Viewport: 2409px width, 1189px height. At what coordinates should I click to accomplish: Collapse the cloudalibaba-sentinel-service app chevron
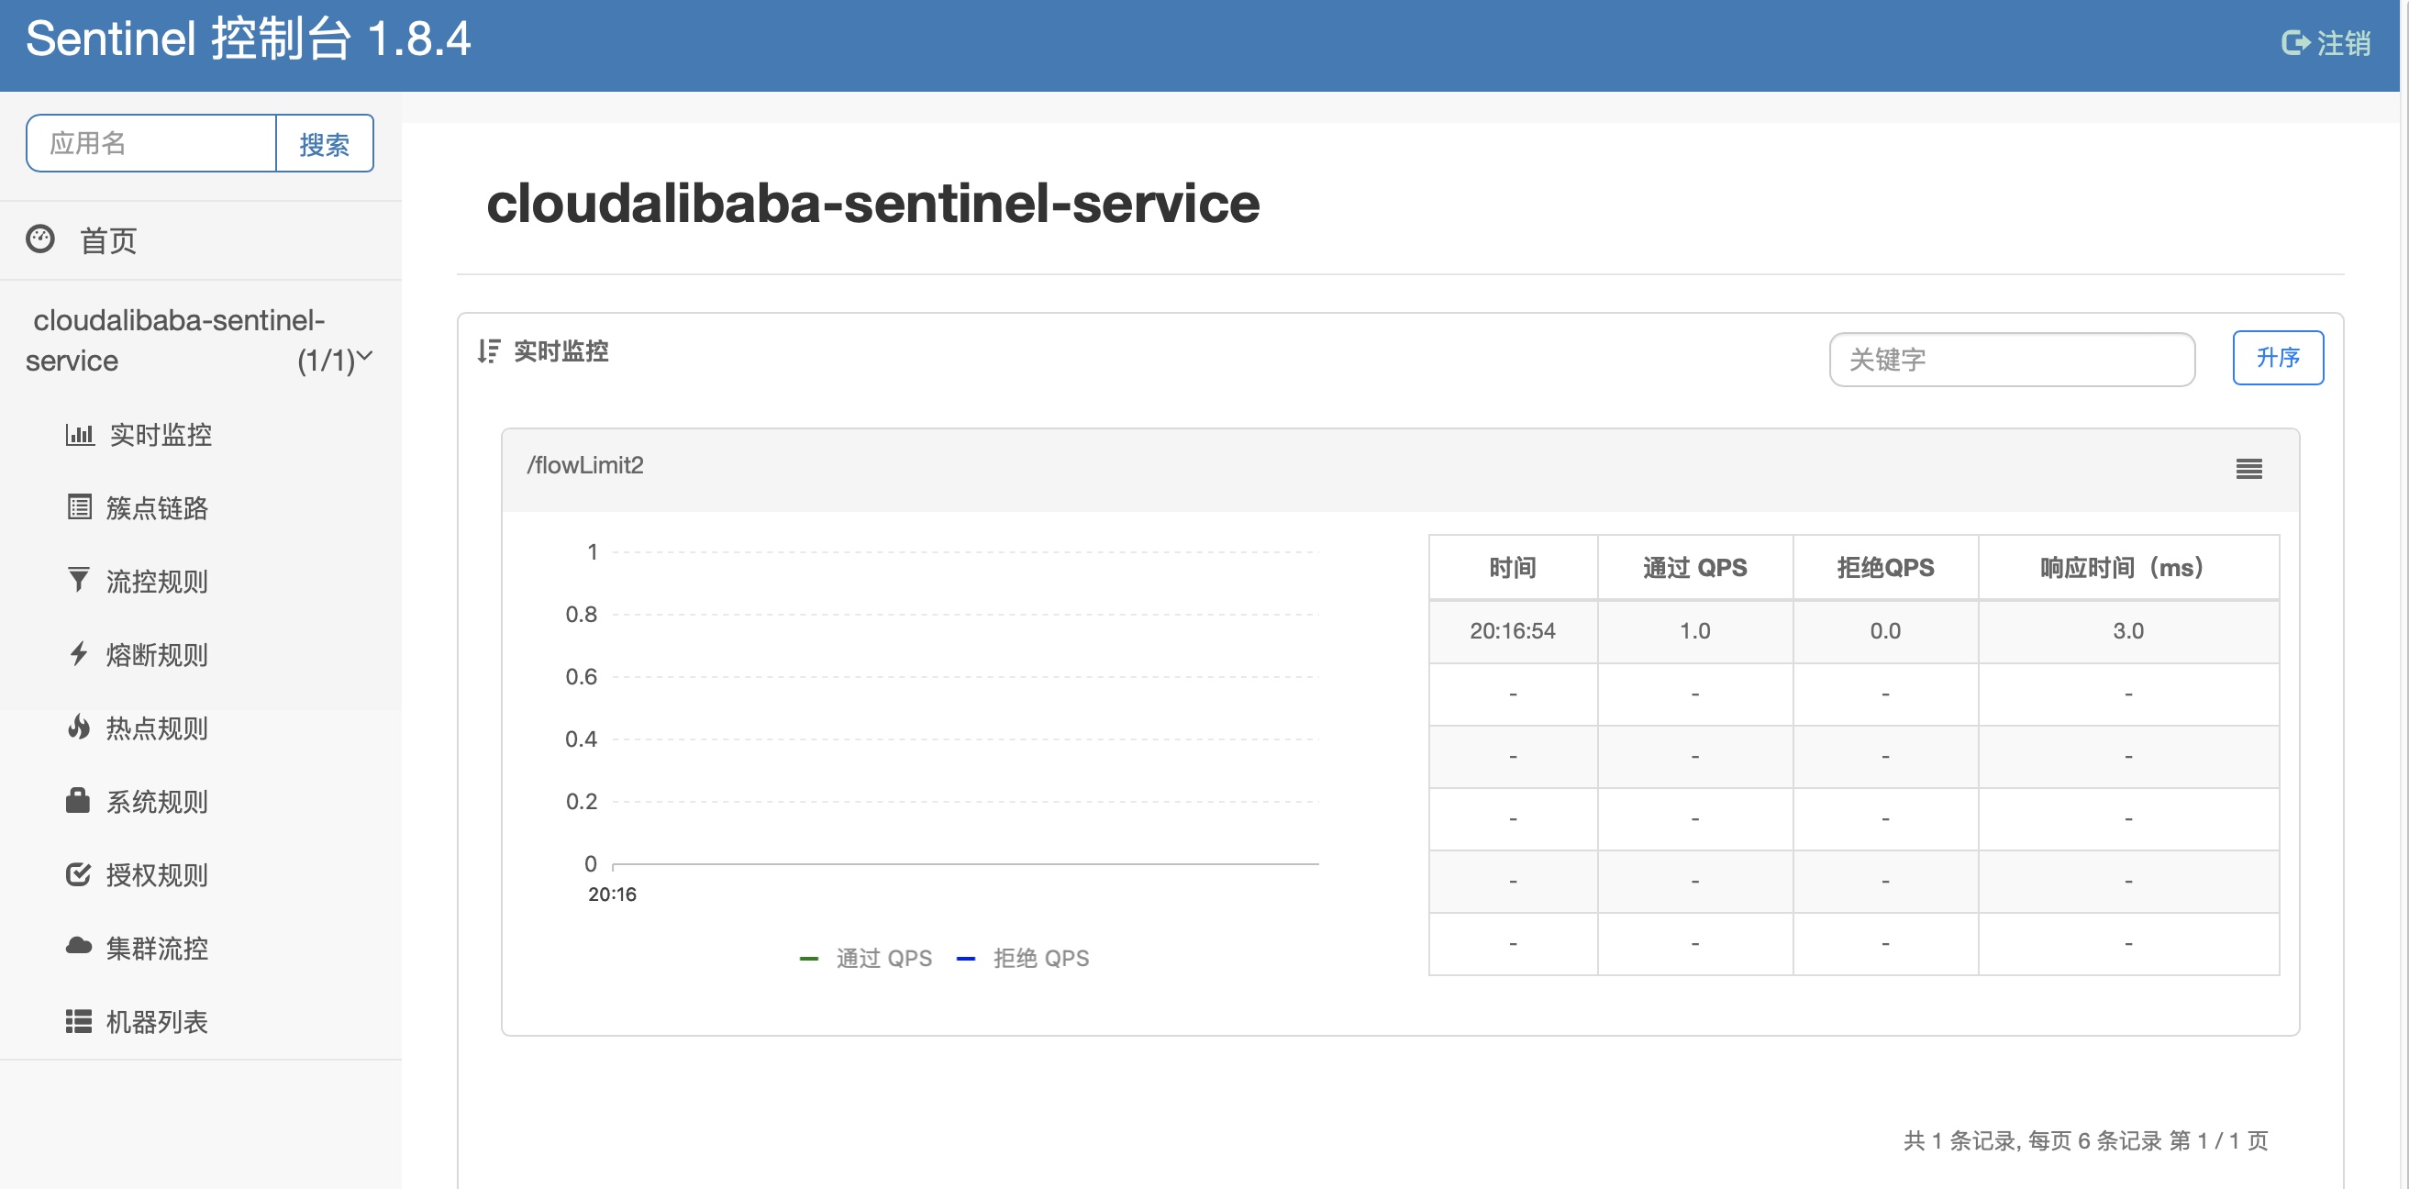[366, 356]
